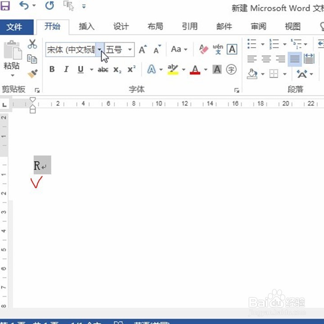Click the Clear Formatting eraser icon

click(x=203, y=49)
